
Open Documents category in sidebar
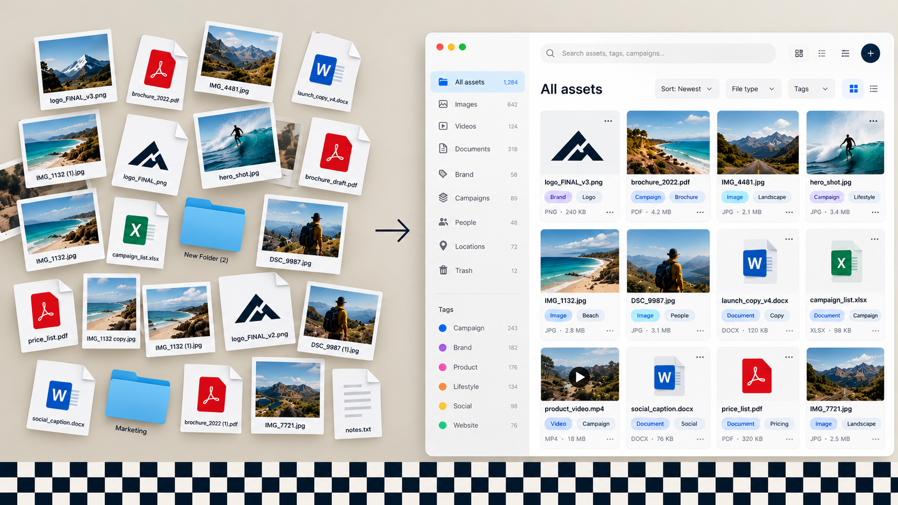[477, 149]
